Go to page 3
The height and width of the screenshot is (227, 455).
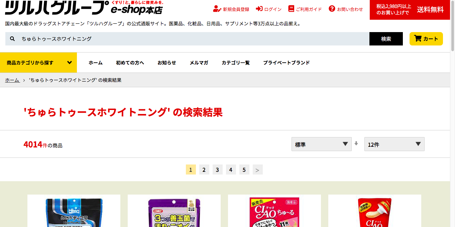(217, 169)
